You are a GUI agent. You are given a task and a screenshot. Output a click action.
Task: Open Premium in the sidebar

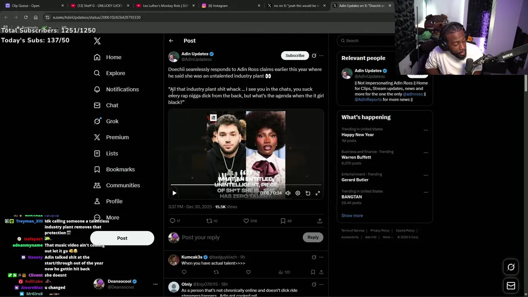tap(111, 137)
